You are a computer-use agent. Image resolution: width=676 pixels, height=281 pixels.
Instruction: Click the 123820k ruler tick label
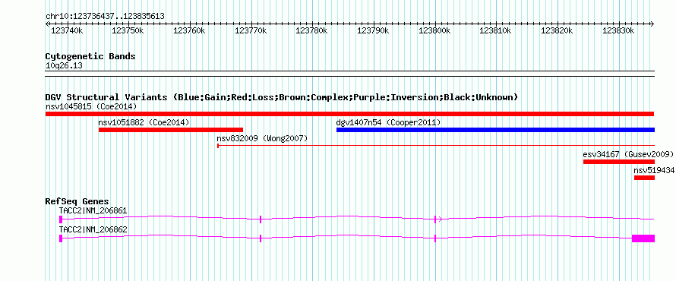tap(557, 30)
